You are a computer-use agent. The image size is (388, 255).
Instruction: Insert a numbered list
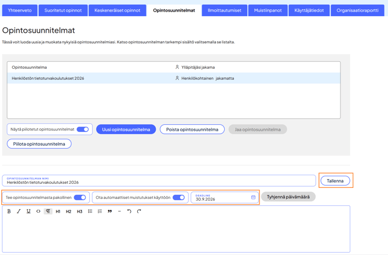(x=100, y=212)
